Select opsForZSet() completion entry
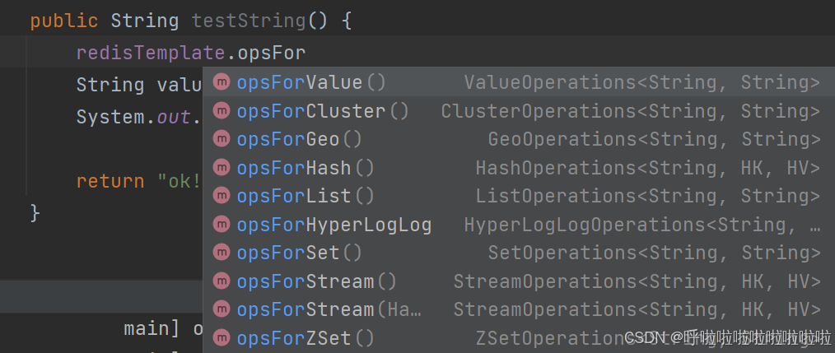 pyautogui.click(x=519, y=337)
